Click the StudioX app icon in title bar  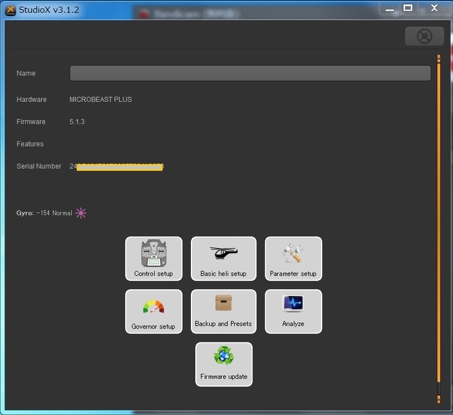[10, 10]
